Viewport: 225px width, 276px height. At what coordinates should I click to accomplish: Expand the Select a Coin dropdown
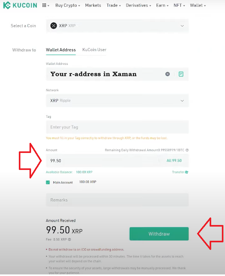point(182,26)
